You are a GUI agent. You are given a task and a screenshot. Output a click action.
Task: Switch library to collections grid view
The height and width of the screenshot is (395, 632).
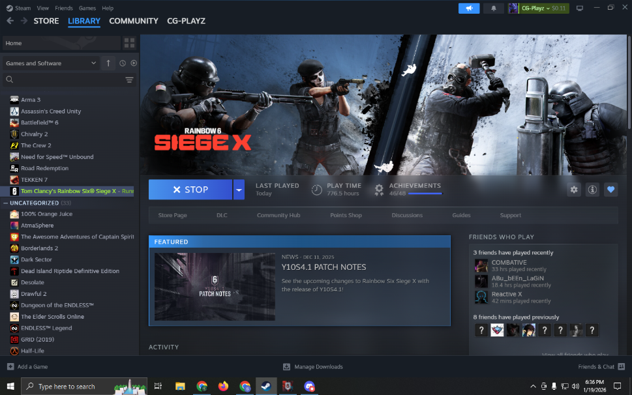pos(129,43)
